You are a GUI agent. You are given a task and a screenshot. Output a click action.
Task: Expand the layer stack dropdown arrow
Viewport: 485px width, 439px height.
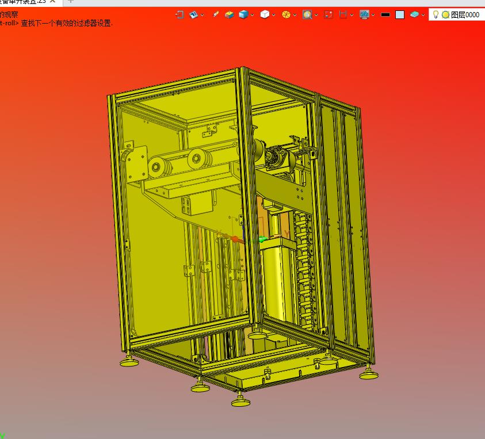click(423, 15)
